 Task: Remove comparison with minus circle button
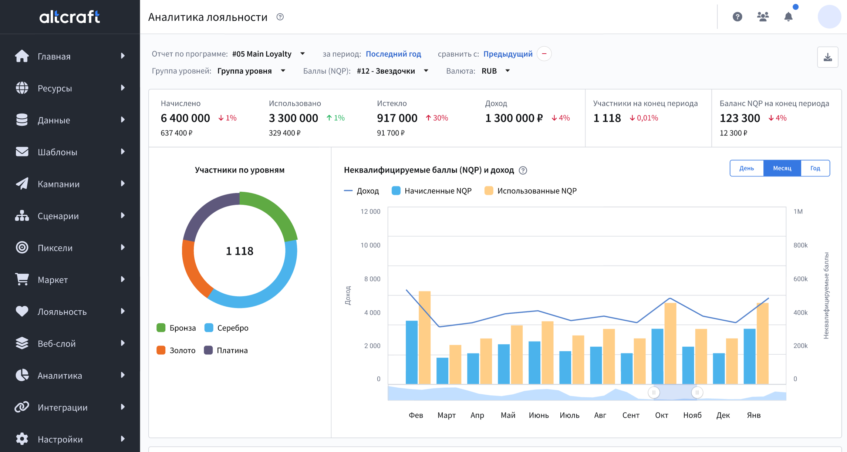click(x=544, y=54)
